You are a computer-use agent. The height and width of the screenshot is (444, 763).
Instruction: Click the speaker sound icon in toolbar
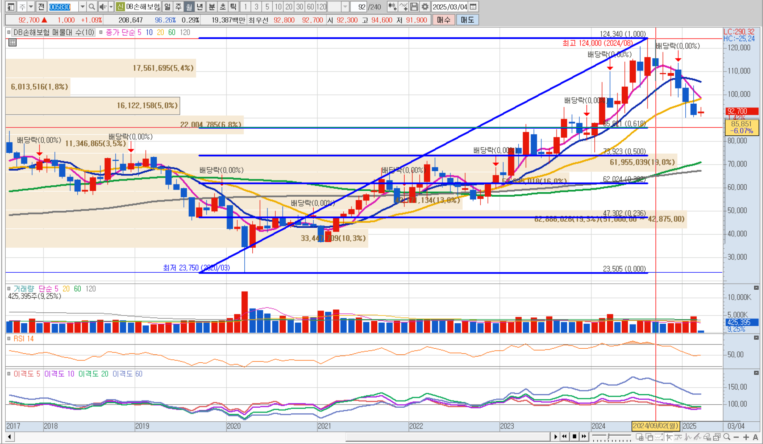pyautogui.click(x=102, y=7)
